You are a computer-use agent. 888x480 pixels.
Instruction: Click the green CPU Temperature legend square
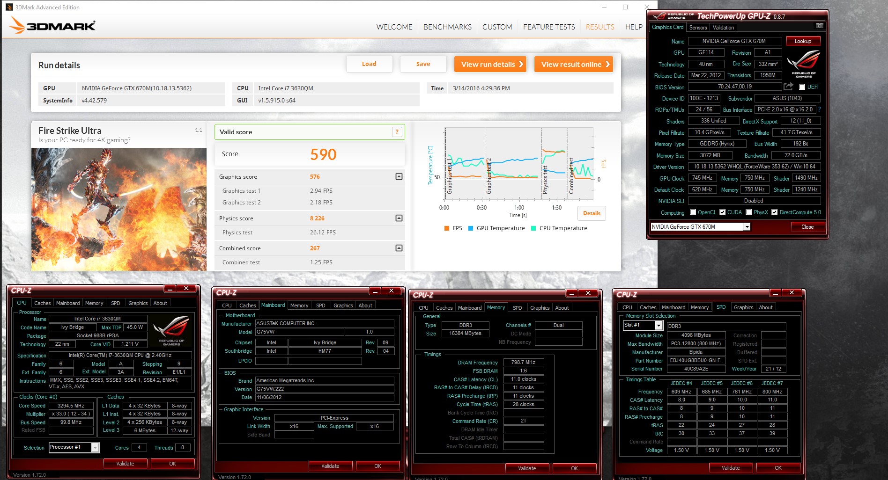533,228
